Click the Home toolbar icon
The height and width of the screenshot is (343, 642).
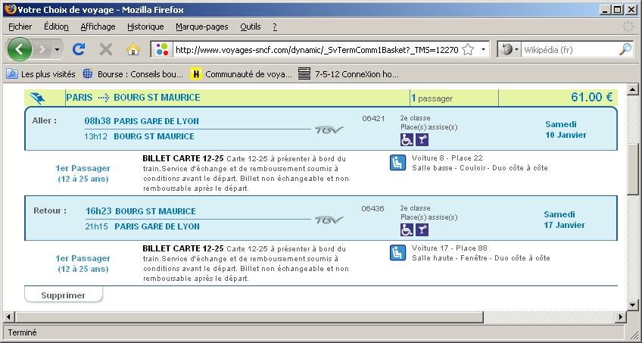(133, 49)
